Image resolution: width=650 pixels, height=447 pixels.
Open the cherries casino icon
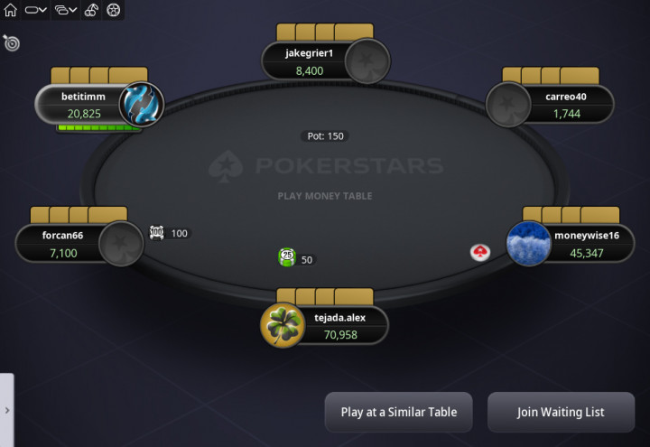click(91, 10)
